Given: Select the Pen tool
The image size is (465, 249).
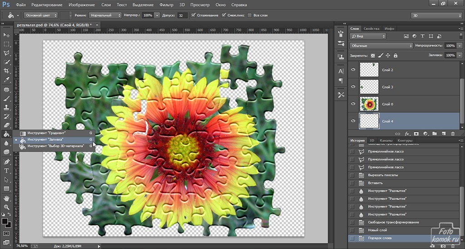Looking at the screenshot, I should pos(6,162).
